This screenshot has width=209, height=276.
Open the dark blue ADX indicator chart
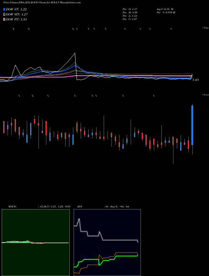107,243
